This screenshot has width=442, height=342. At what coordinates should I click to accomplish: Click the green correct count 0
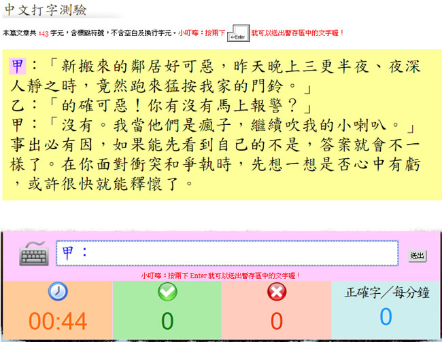coord(167,321)
